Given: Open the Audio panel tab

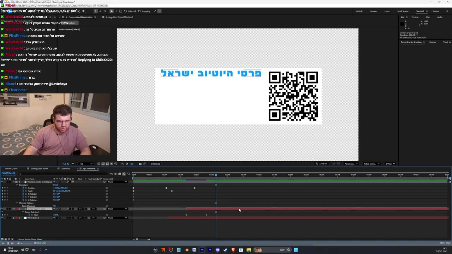Looking at the screenshot, I should (x=440, y=17).
